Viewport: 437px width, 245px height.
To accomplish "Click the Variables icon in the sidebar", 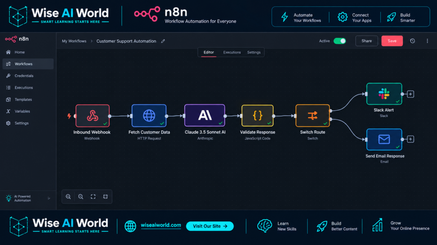I will coord(9,111).
